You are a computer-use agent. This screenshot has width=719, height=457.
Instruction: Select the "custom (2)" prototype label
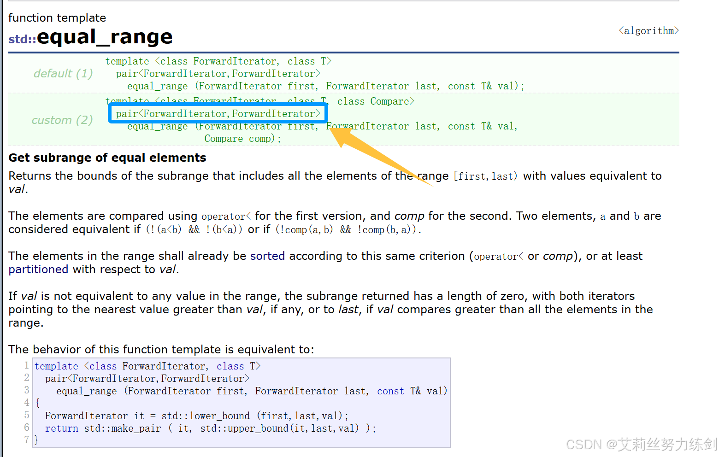click(x=62, y=120)
